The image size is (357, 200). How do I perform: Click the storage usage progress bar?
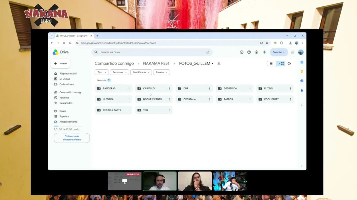(x=69, y=126)
